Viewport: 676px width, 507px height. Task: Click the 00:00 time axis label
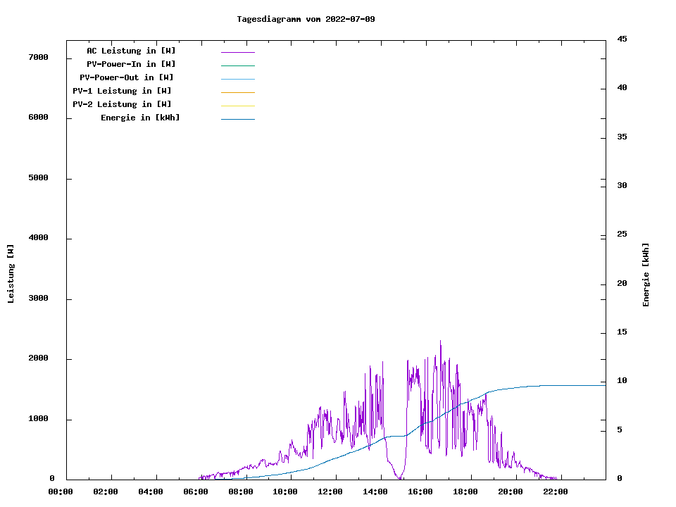61,492
